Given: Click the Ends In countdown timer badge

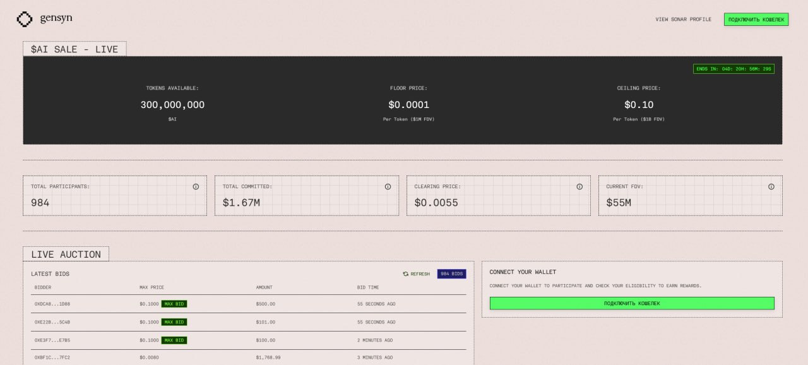Looking at the screenshot, I should click(734, 69).
